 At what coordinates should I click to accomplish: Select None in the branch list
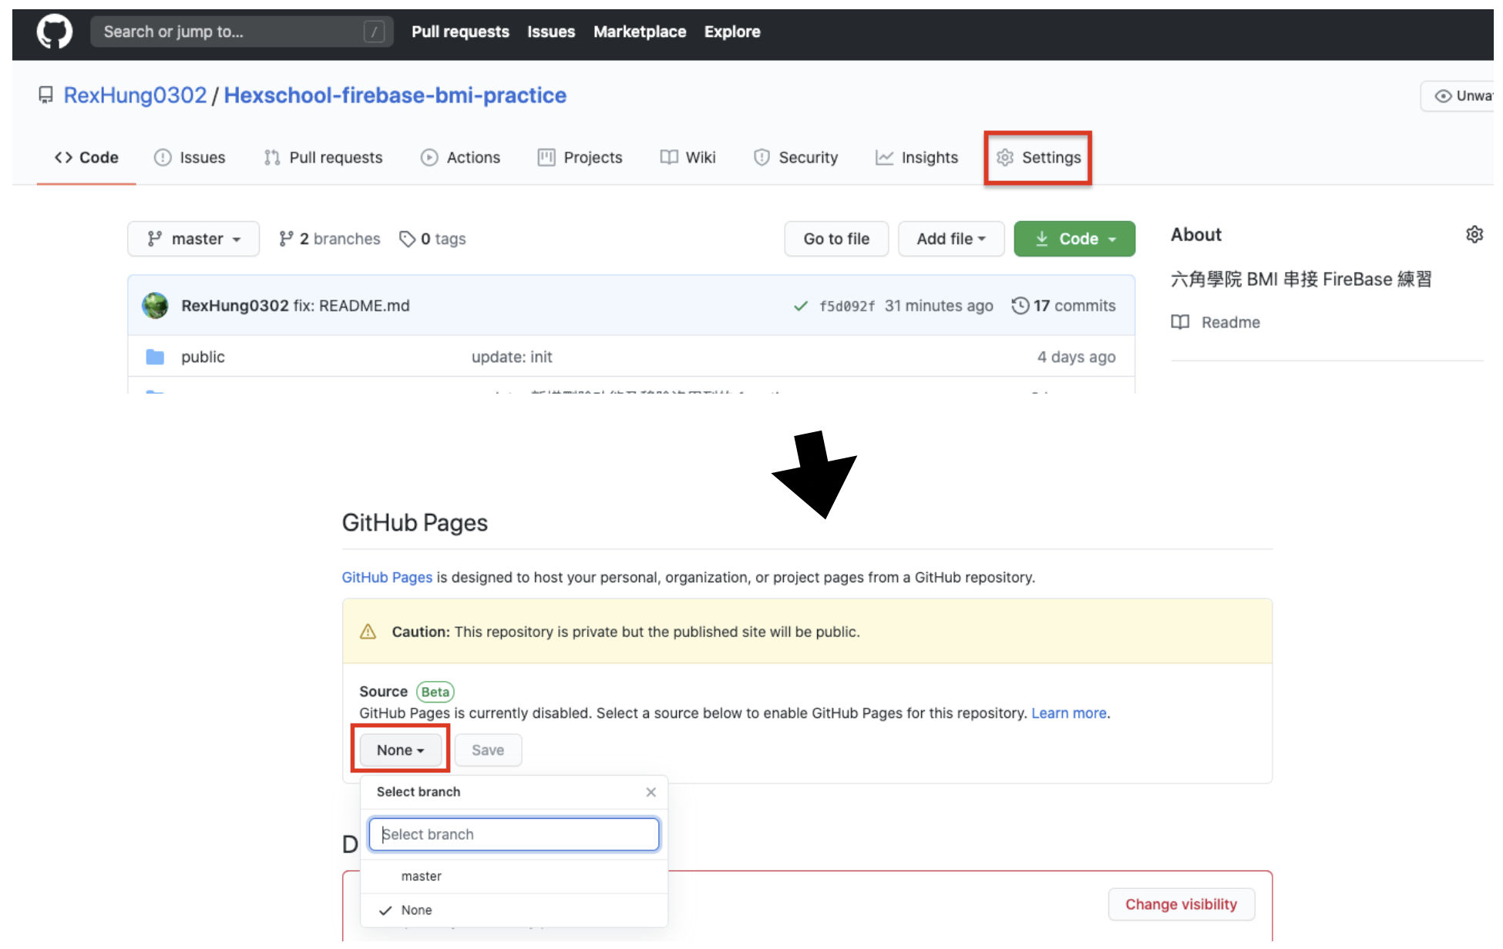tap(416, 910)
